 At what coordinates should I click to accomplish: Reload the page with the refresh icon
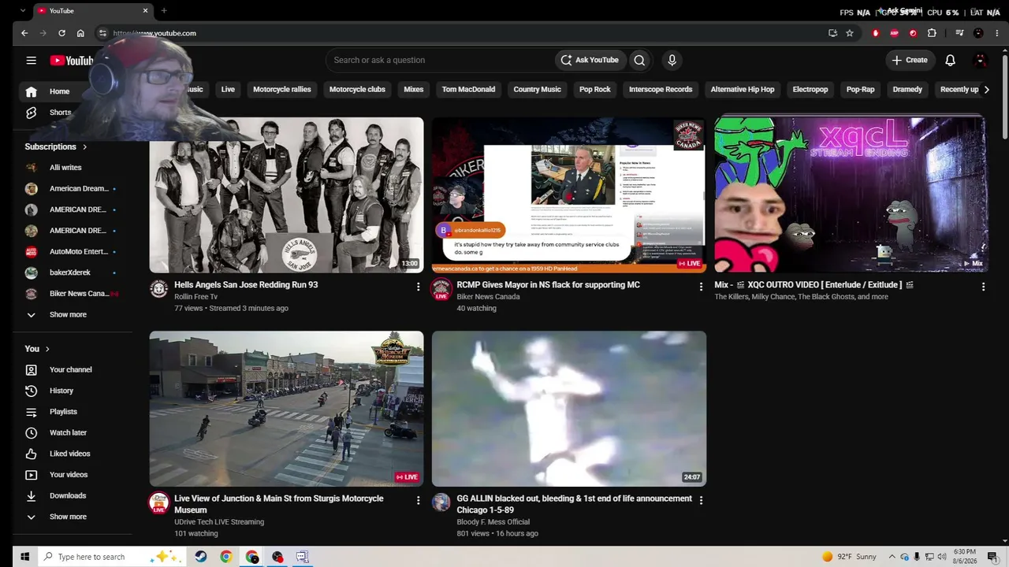(61, 33)
